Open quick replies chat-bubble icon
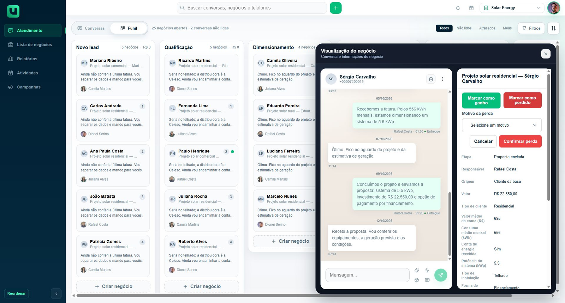565x303 pixels. pyautogui.click(x=427, y=280)
